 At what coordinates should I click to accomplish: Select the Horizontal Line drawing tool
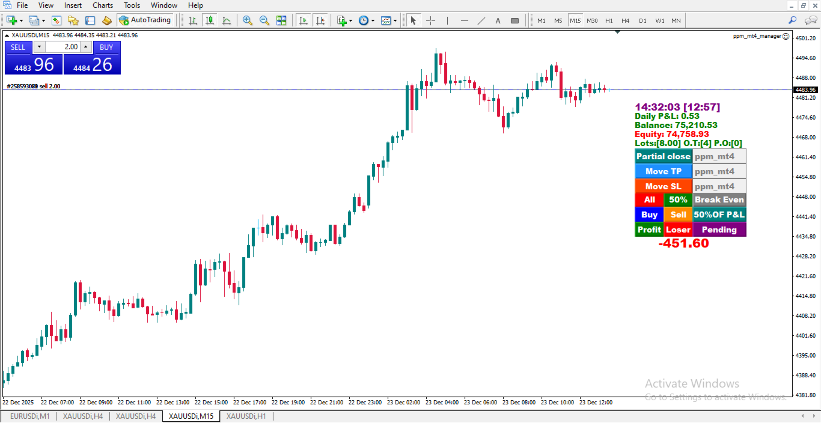click(464, 20)
